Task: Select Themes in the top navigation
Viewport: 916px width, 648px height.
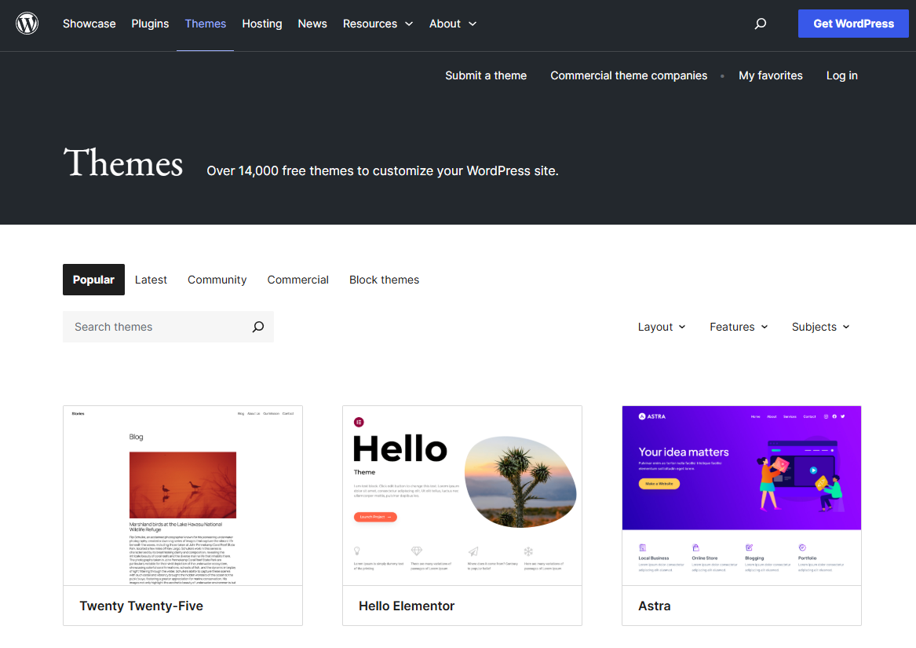Action: [x=205, y=24]
